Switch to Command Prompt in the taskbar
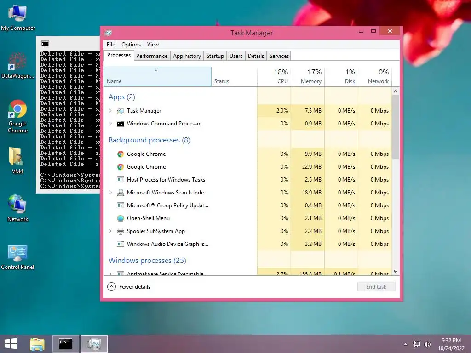The image size is (471, 353). coord(65,344)
